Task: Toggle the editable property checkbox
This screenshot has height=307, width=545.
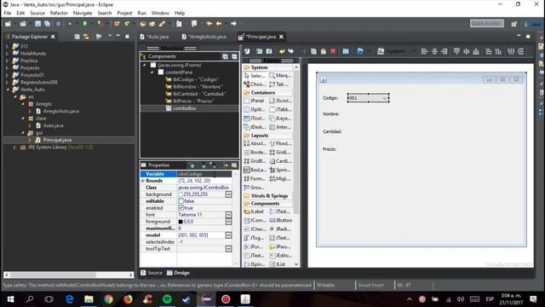Action: [x=181, y=201]
